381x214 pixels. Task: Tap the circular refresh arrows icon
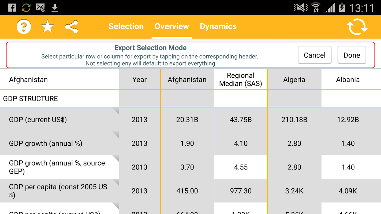[357, 27]
